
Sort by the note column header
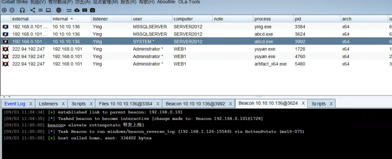coord(233,19)
